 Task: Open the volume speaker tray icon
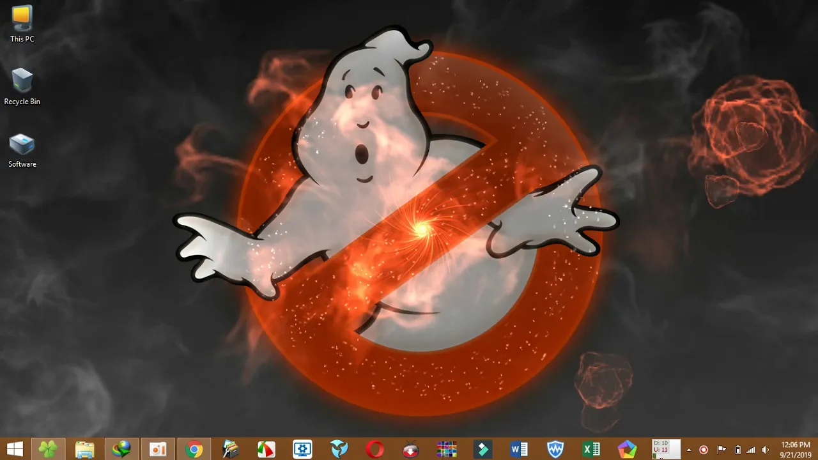(766, 450)
